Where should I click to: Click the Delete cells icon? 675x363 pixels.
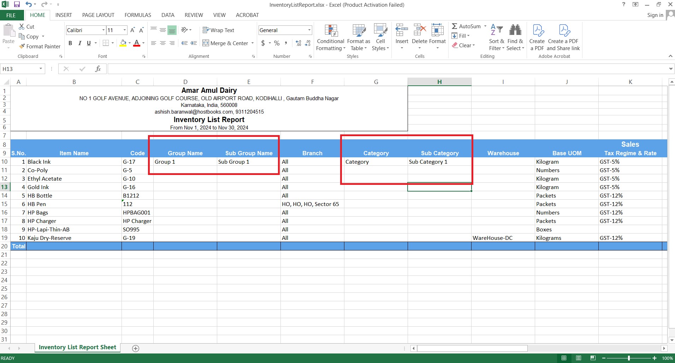click(x=420, y=30)
